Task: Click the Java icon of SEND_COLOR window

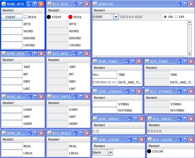Action: point(95,140)
